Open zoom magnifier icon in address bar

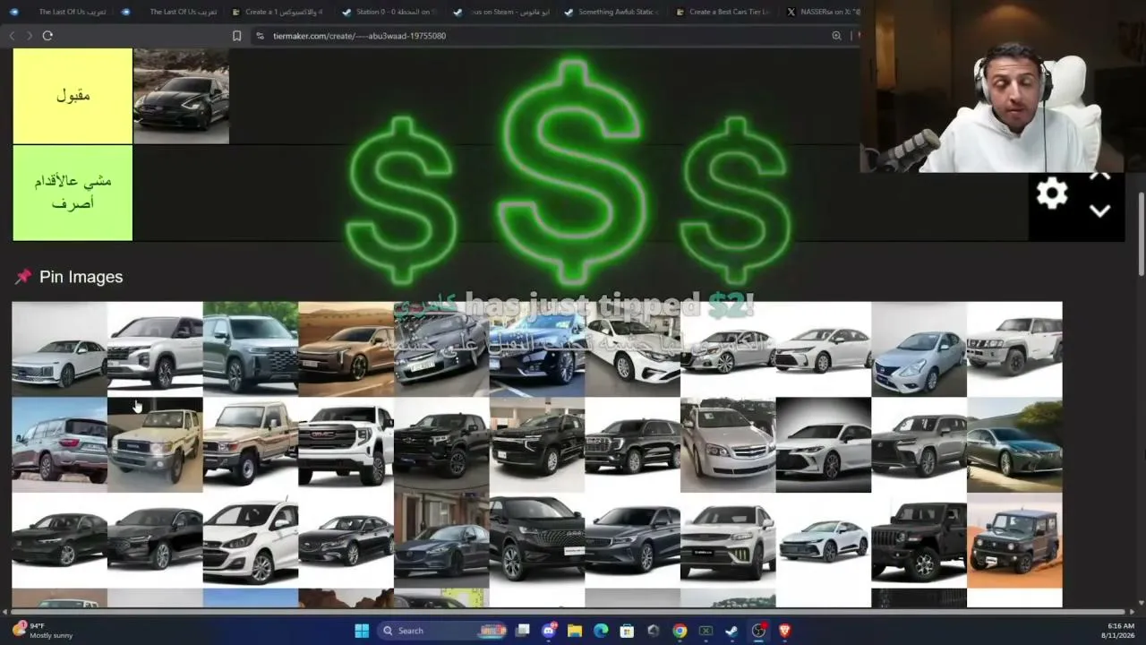coord(836,36)
